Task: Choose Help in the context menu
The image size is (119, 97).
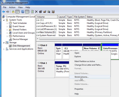Action: tap(90, 94)
